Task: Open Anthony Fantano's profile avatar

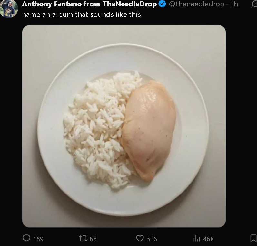Action: 9,9
